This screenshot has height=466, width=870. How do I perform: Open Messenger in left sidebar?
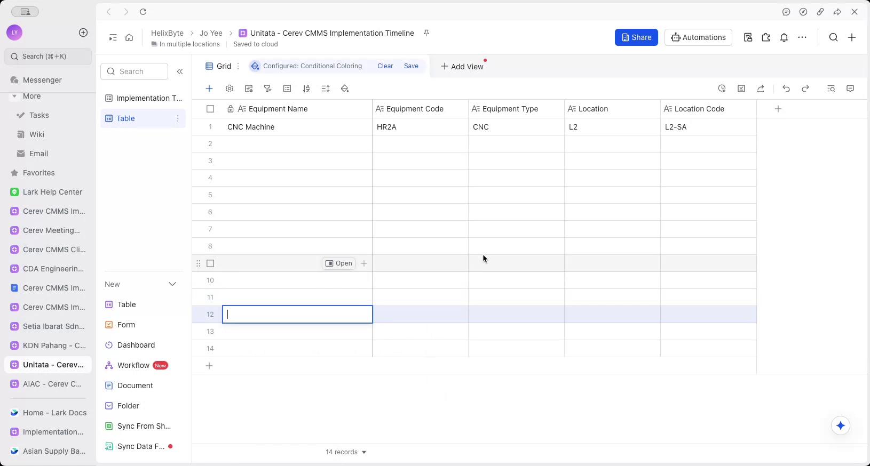coord(48,80)
